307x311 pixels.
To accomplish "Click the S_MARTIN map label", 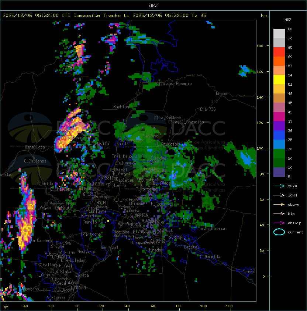I will click(x=139, y=215).
